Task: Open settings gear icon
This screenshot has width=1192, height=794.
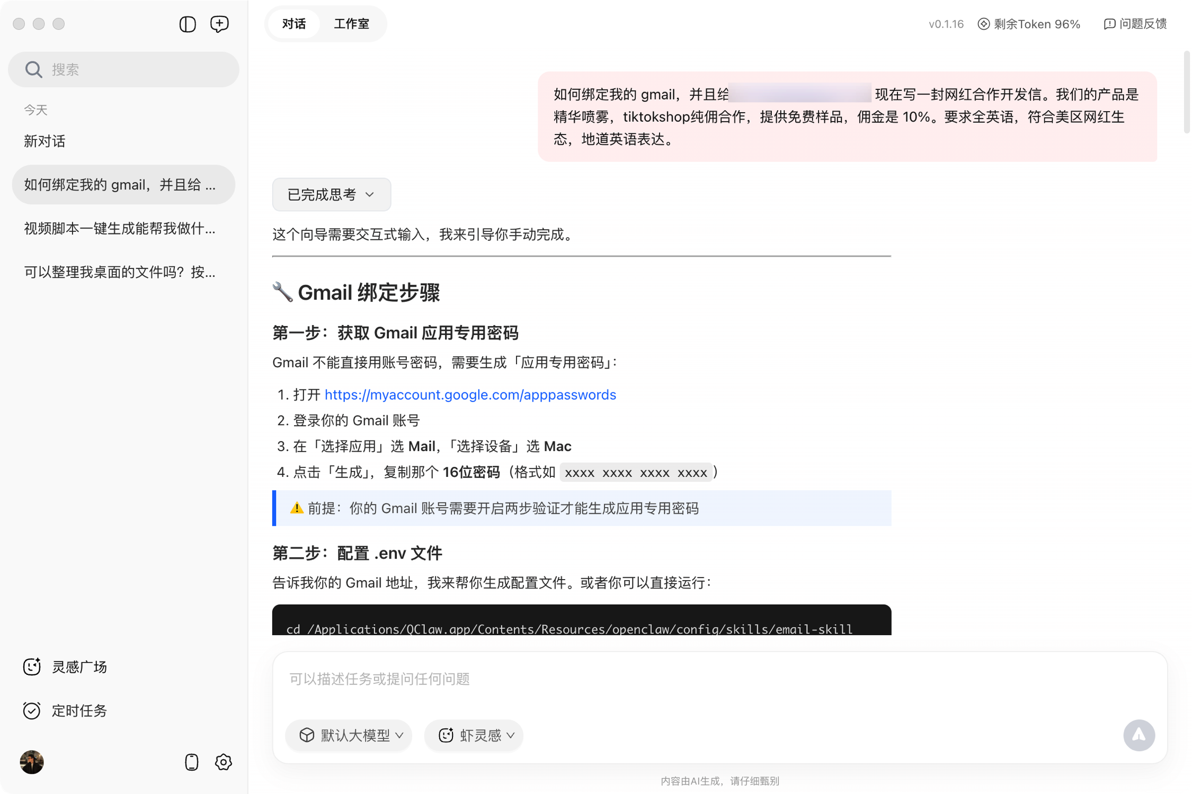Action: tap(224, 762)
